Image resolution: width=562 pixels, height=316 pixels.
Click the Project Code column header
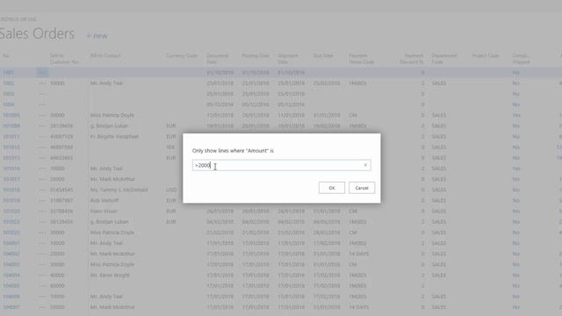[486, 55]
